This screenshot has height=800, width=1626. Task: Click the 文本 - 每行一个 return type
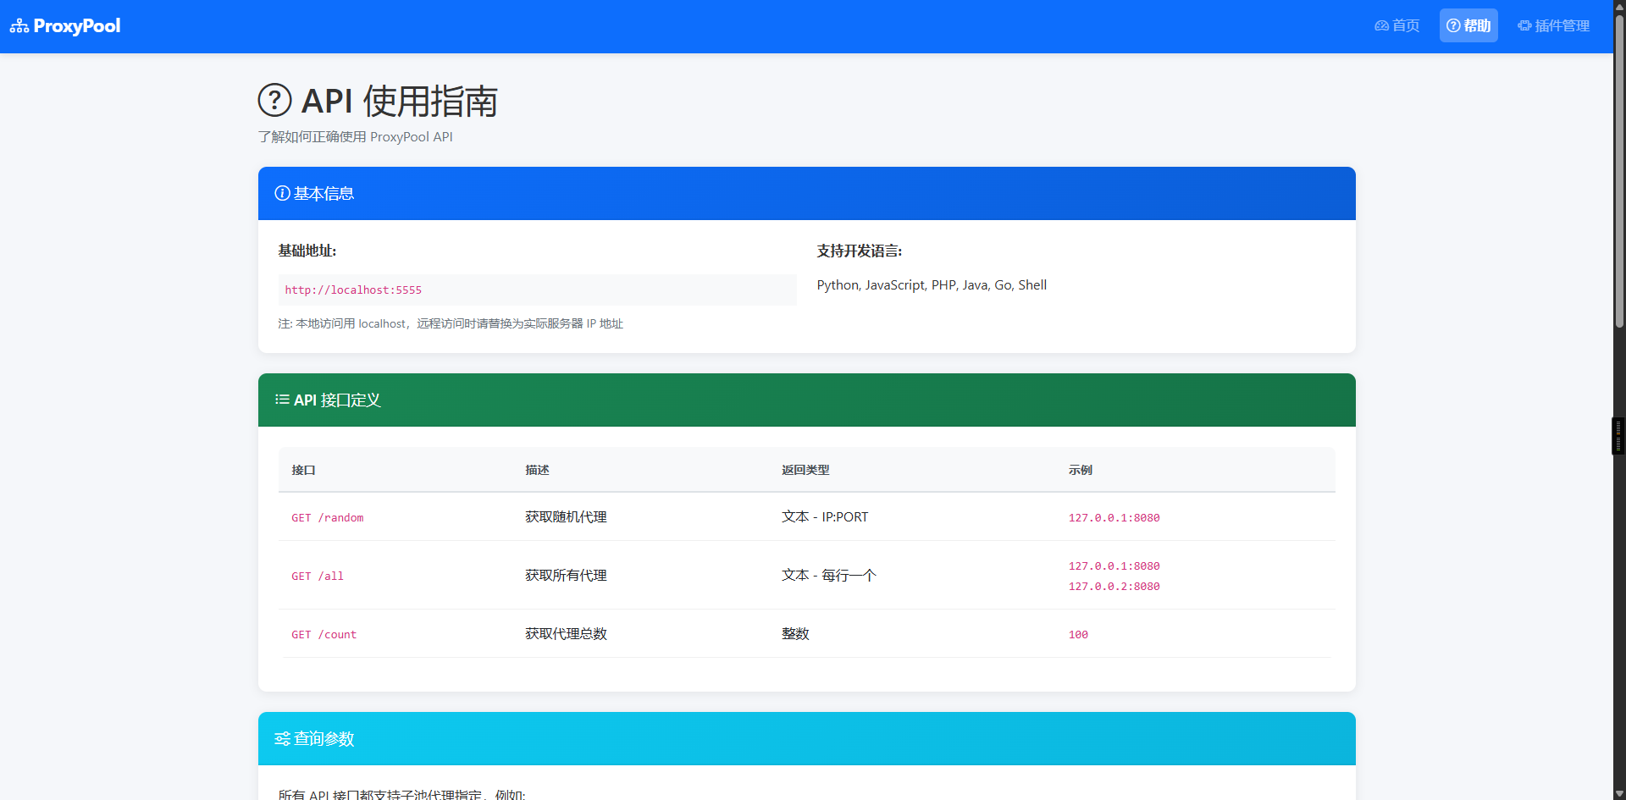pyautogui.click(x=829, y=576)
